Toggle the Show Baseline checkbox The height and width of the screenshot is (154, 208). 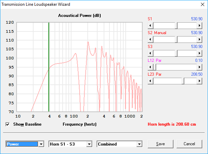click(8, 124)
